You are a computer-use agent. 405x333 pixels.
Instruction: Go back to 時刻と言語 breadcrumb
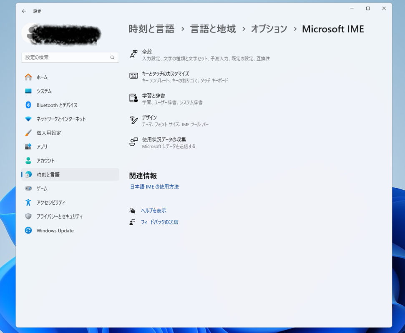pyautogui.click(x=152, y=29)
